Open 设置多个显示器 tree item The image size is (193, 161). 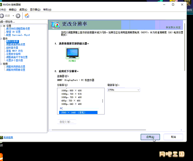[14, 60]
